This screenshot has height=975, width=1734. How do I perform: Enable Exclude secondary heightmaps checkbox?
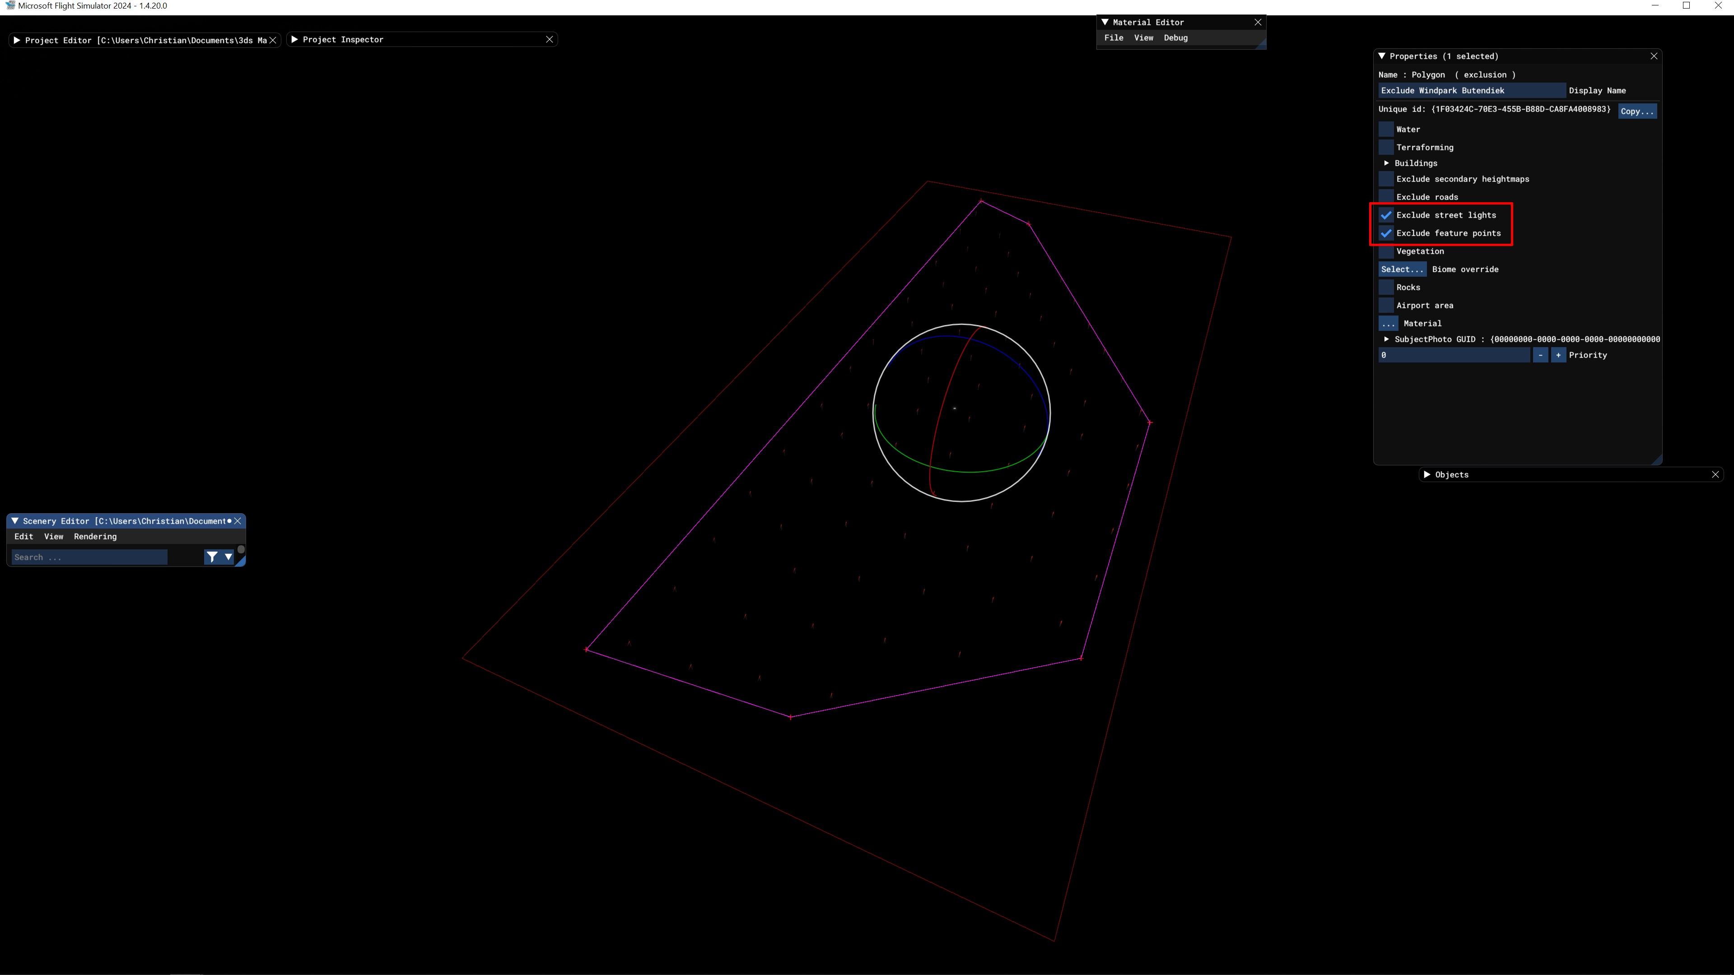coord(1386,179)
